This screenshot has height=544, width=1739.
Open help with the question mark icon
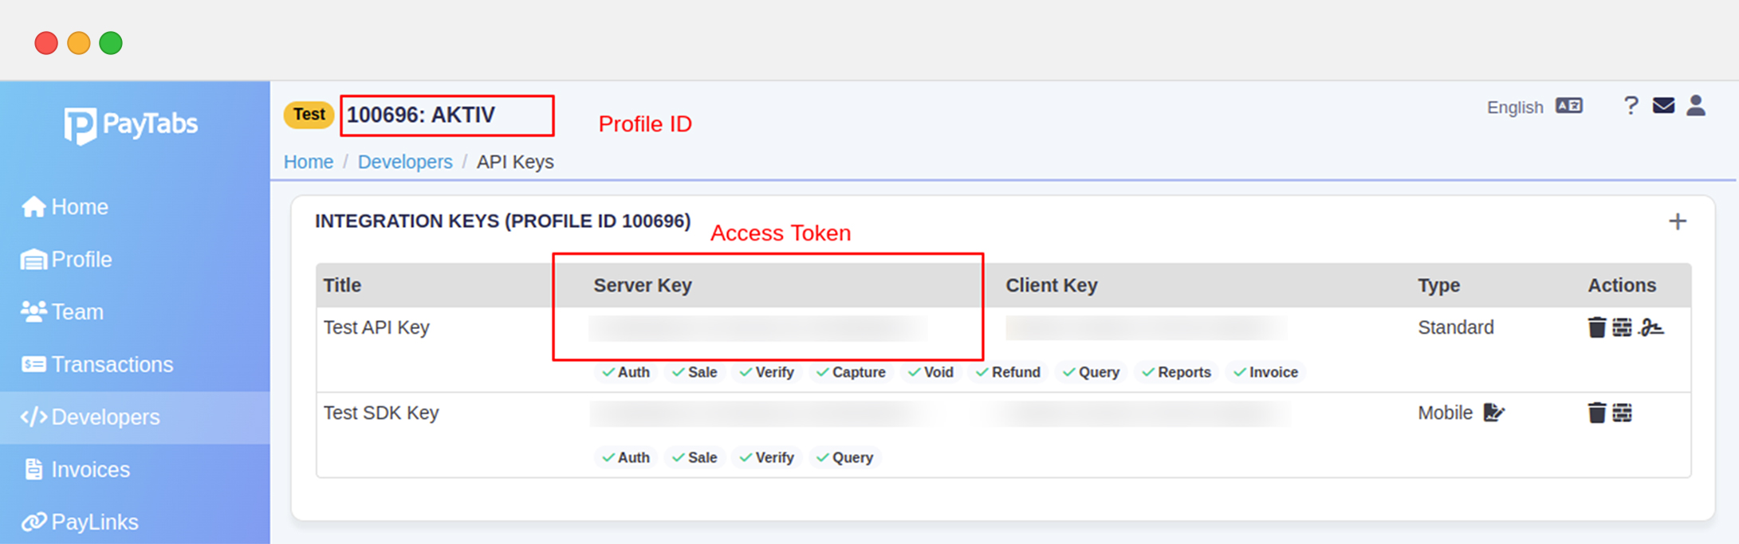1631,105
